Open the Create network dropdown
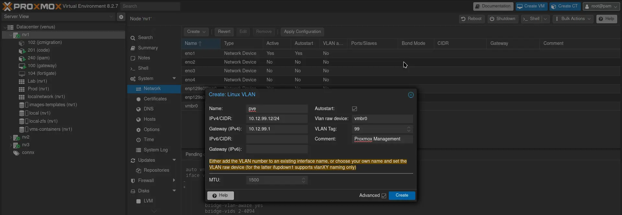This screenshot has height=215, width=622. (x=196, y=32)
